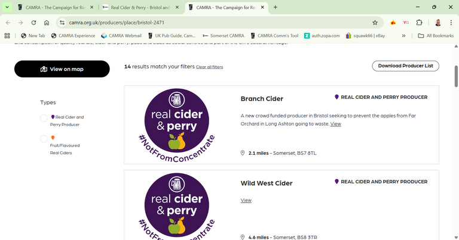Bookmark this page with the star icon
The height and width of the screenshot is (240, 459).
tap(375, 23)
